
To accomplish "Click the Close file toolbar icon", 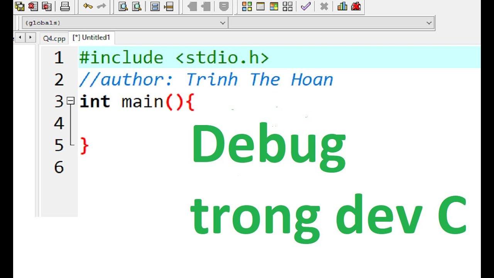I will pos(33,6).
